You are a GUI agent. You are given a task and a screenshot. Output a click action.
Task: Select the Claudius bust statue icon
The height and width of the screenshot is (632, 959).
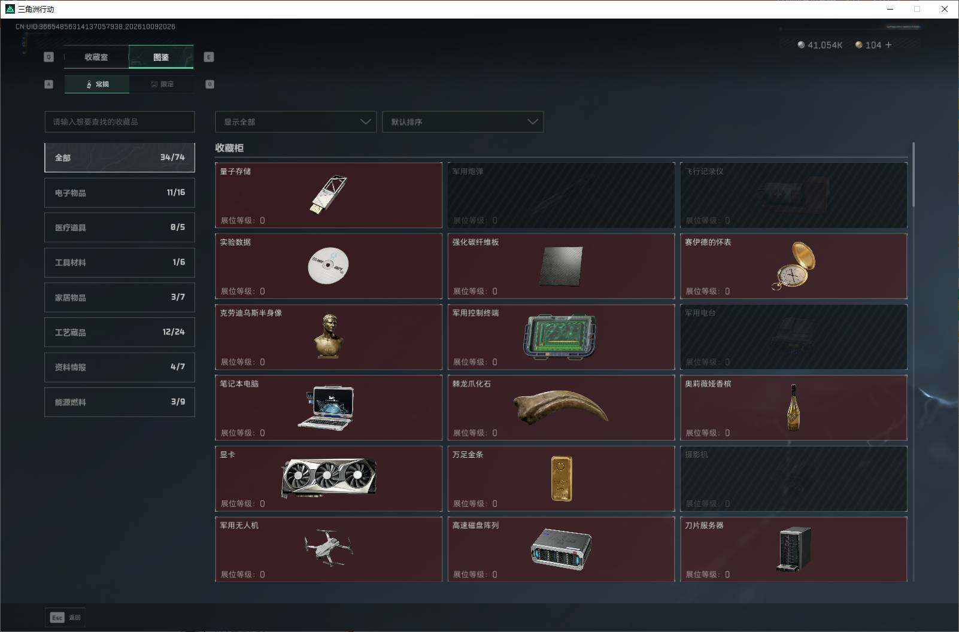[329, 336]
